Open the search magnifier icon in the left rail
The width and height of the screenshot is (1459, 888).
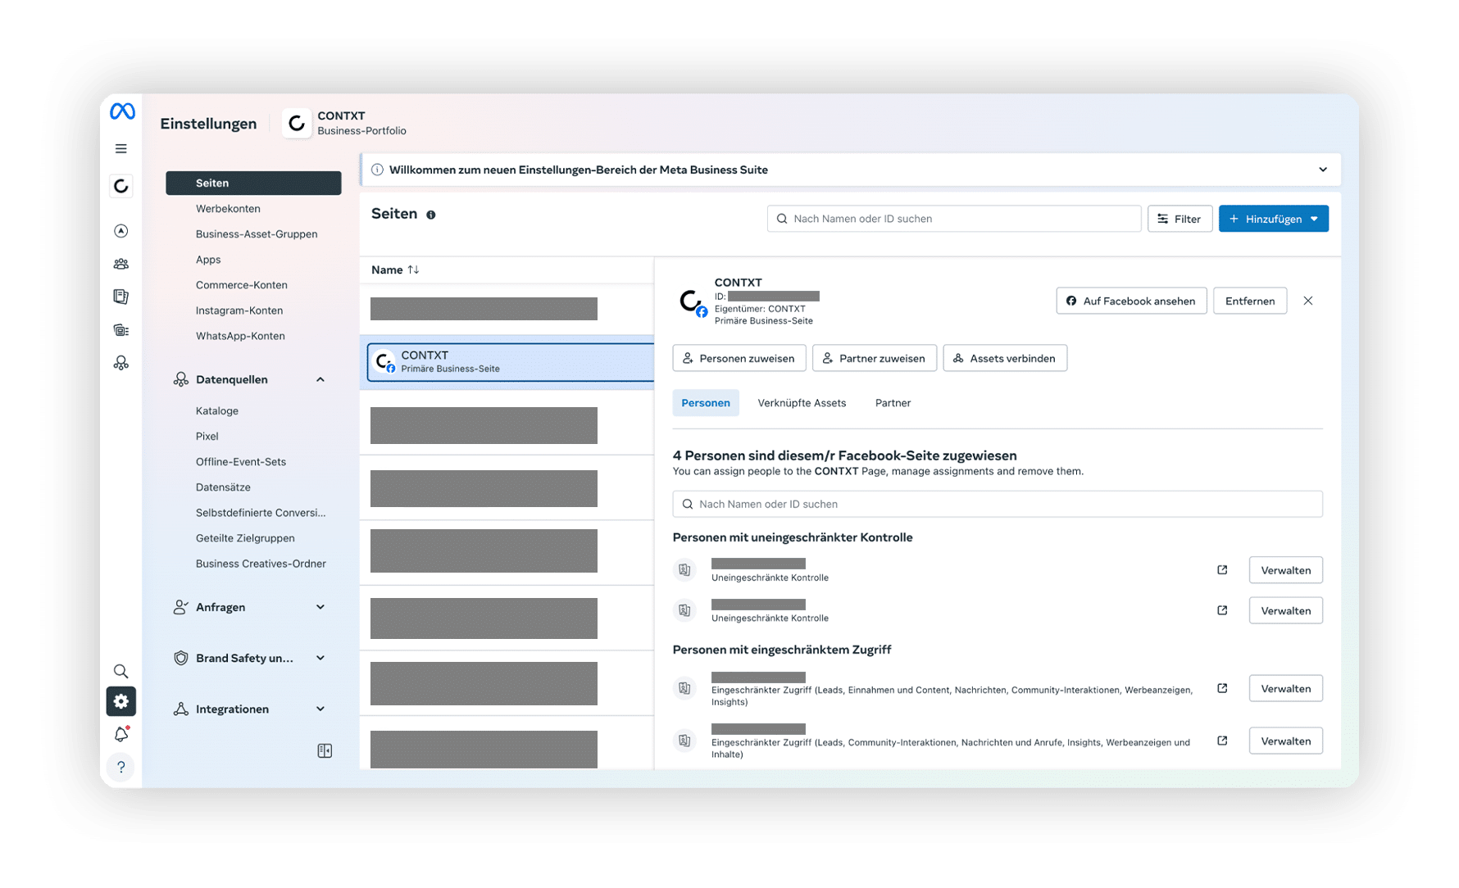pyautogui.click(x=121, y=671)
